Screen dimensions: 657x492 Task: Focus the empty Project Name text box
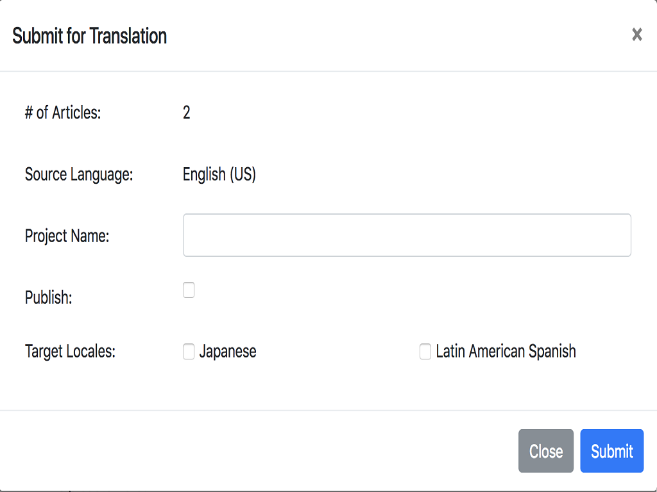point(407,235)
